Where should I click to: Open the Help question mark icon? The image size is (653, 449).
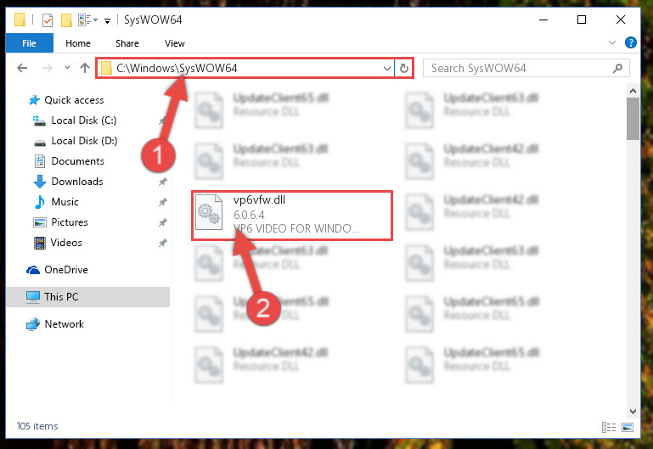[631, 42]
